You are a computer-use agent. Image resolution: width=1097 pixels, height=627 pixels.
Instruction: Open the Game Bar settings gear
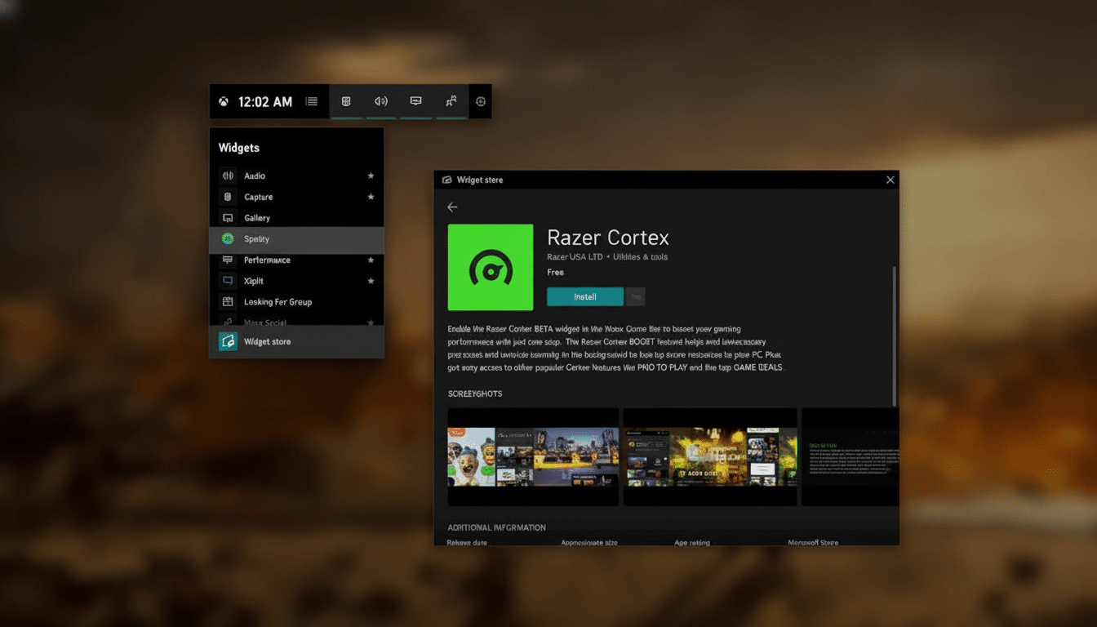[480, 101]
